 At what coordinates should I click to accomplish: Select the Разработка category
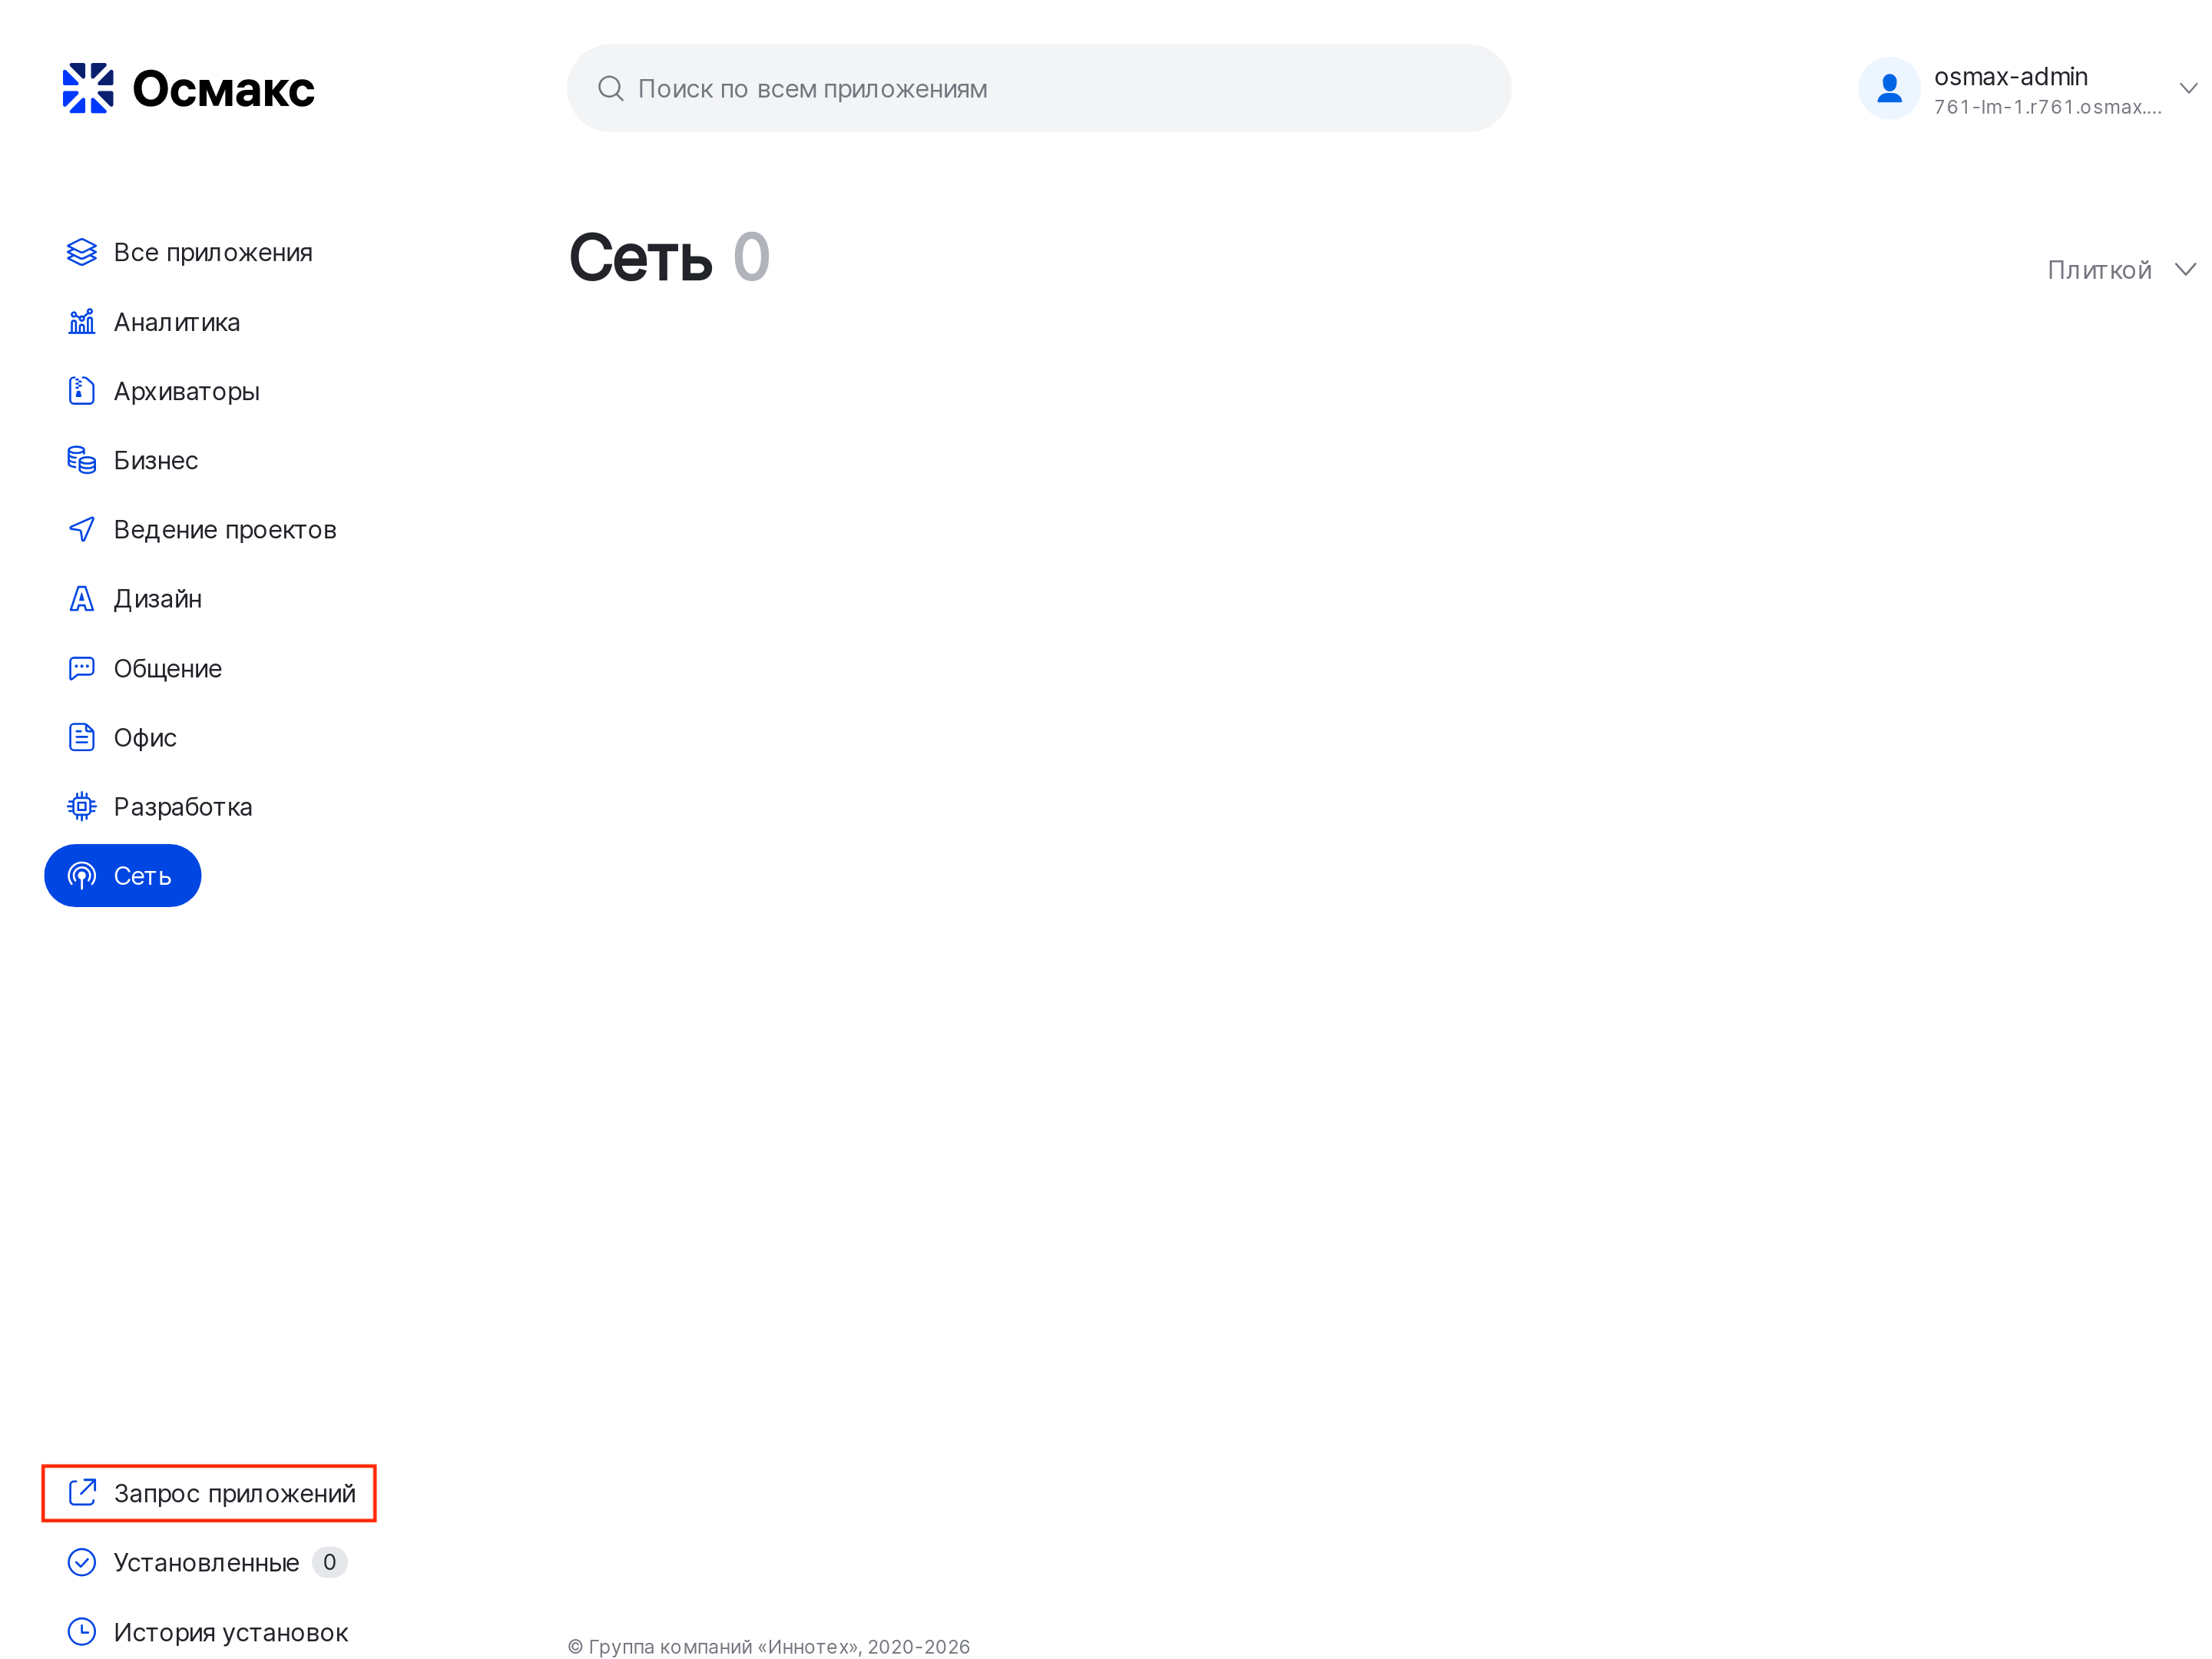tap(160, 806)
